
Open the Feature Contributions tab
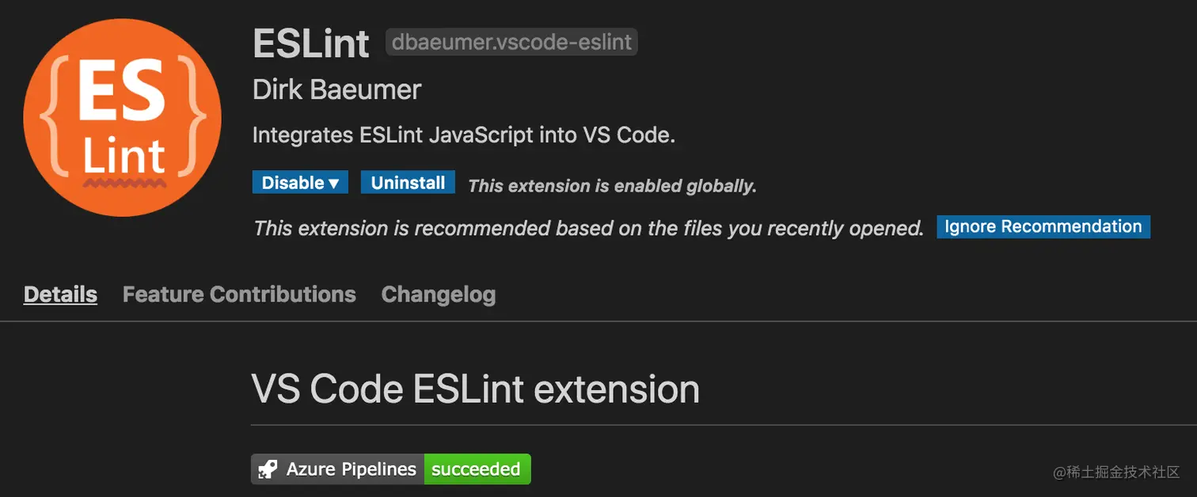pyautogui.click(x=239, y=294)
